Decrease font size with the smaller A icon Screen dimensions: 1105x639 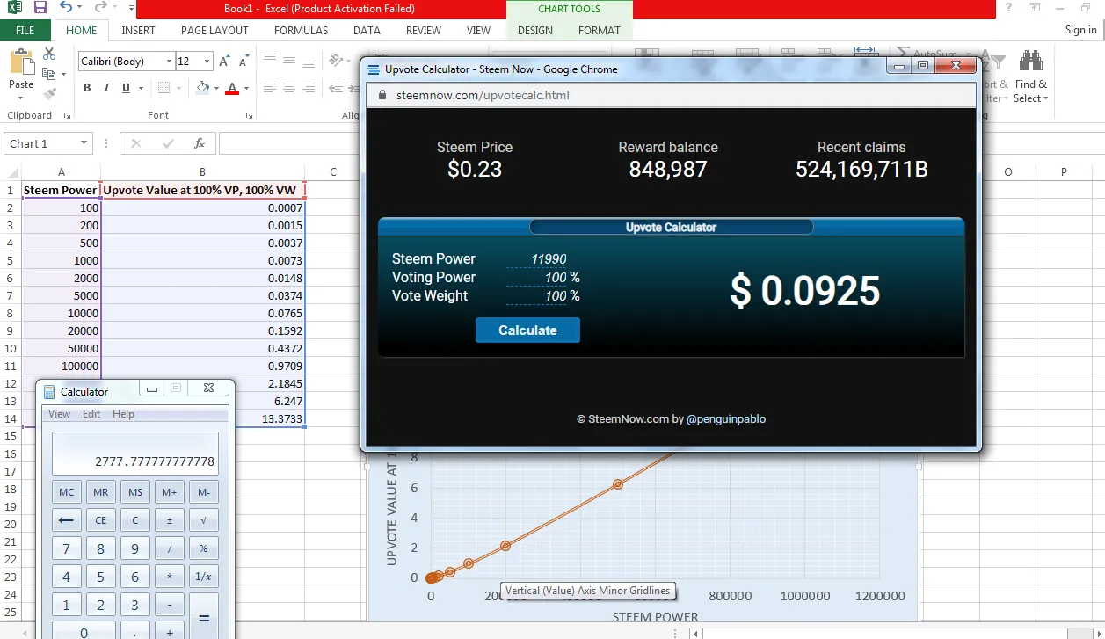(x=244, y=62)
